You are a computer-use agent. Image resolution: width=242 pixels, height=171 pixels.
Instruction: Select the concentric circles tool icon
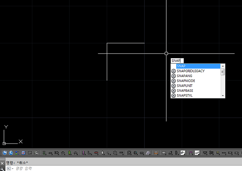57,153
